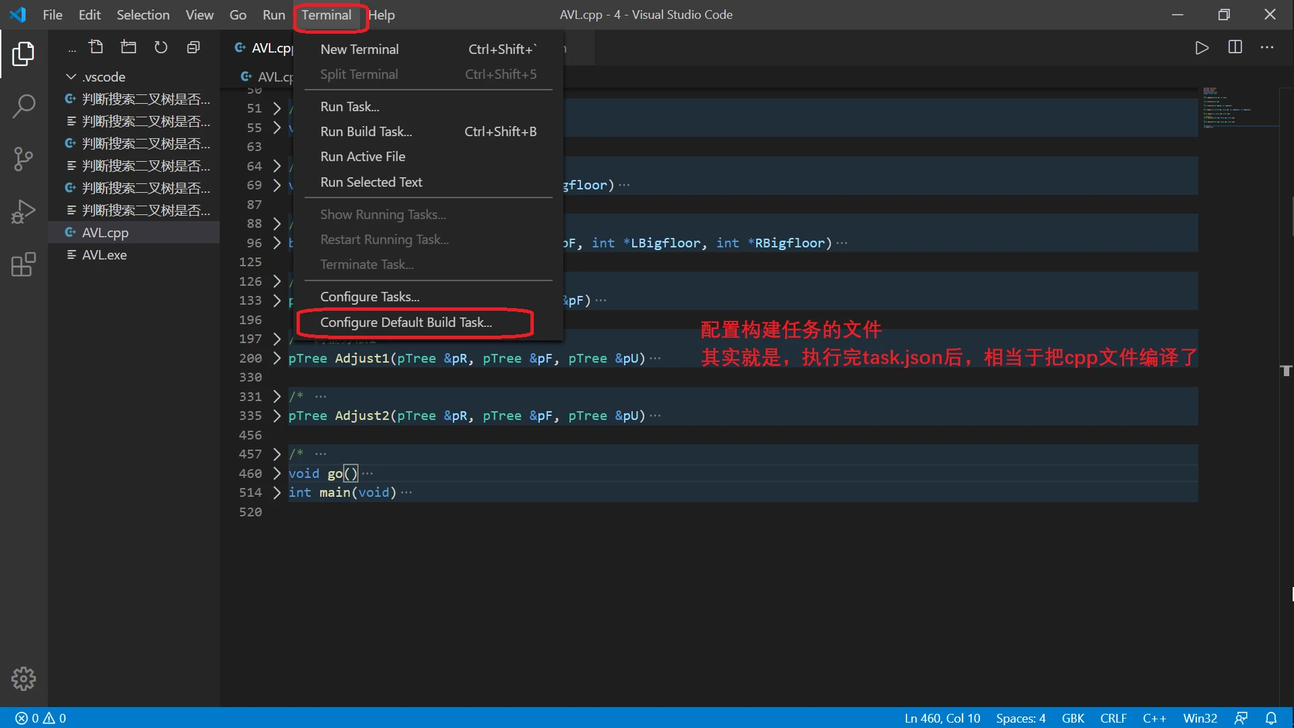The height and width of the screenshot is (728, 1294).
Task: Choose Run Build Task from the Terminal menu
Action: (x=366, y=131)
